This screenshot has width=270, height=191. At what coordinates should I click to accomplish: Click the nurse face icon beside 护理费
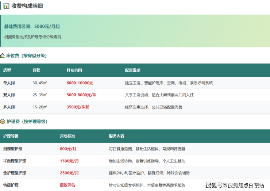3,122
